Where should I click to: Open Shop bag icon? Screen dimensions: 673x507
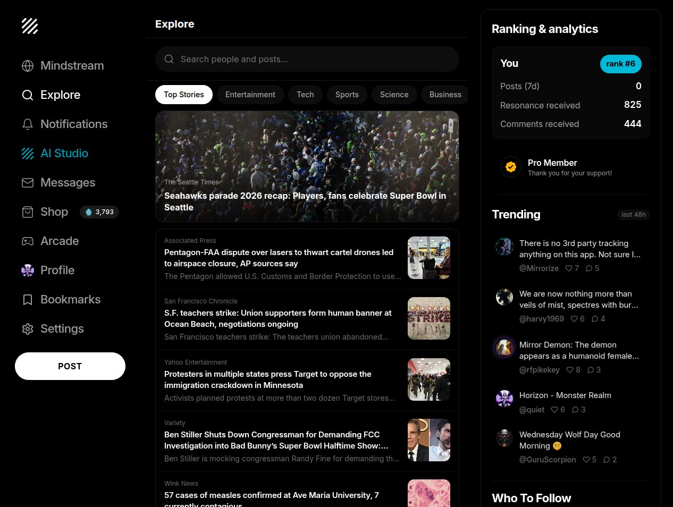pyautogui.click(x=28, y=212)
